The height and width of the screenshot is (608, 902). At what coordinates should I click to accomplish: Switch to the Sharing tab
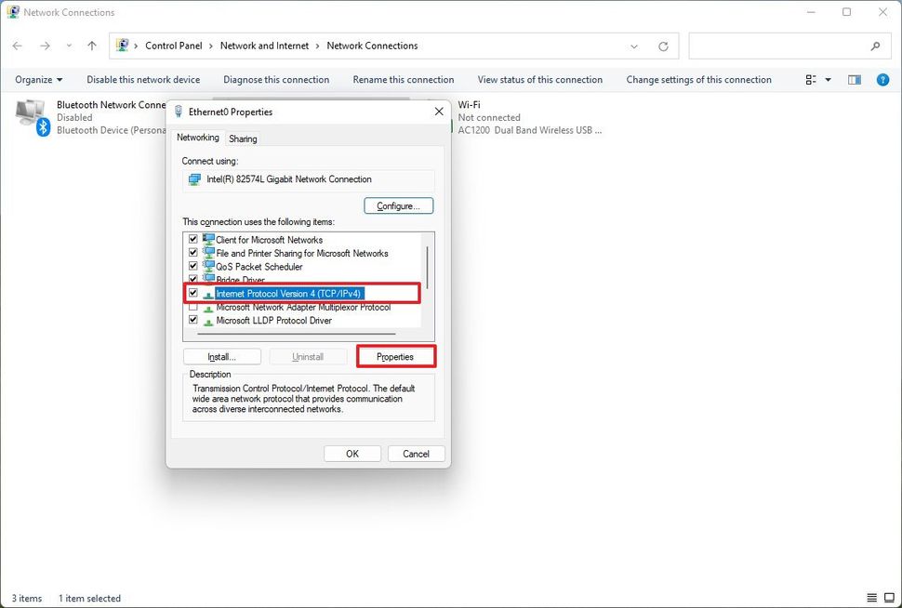pos(243,138)
